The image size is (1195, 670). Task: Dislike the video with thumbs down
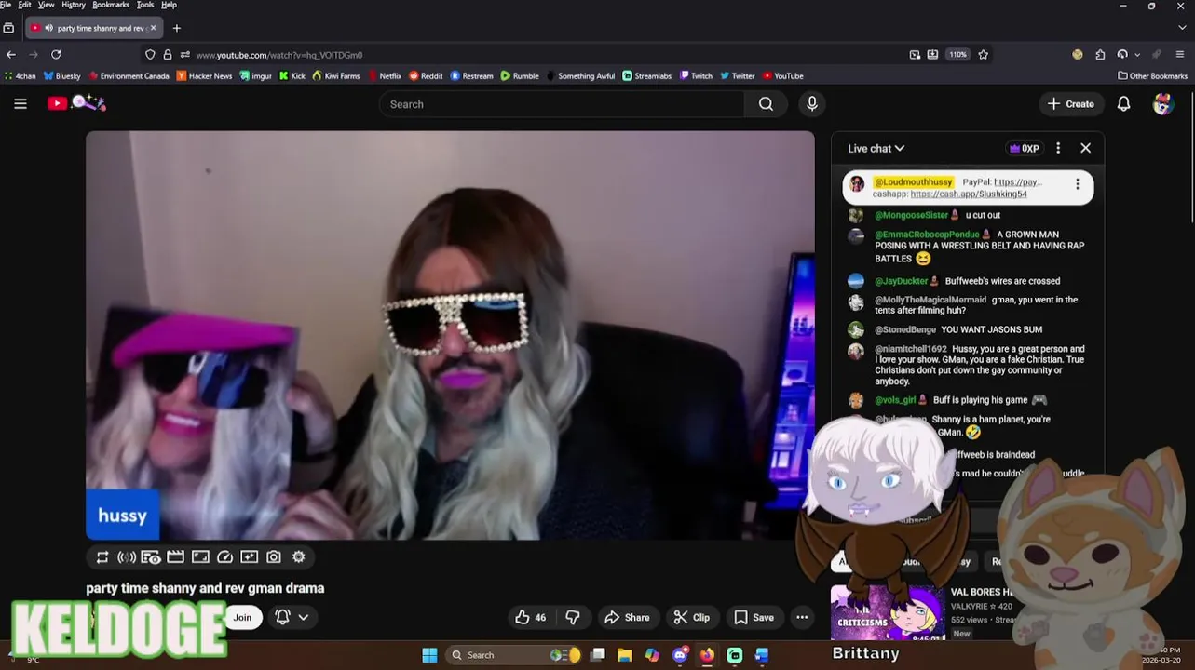tap(573, 617)
